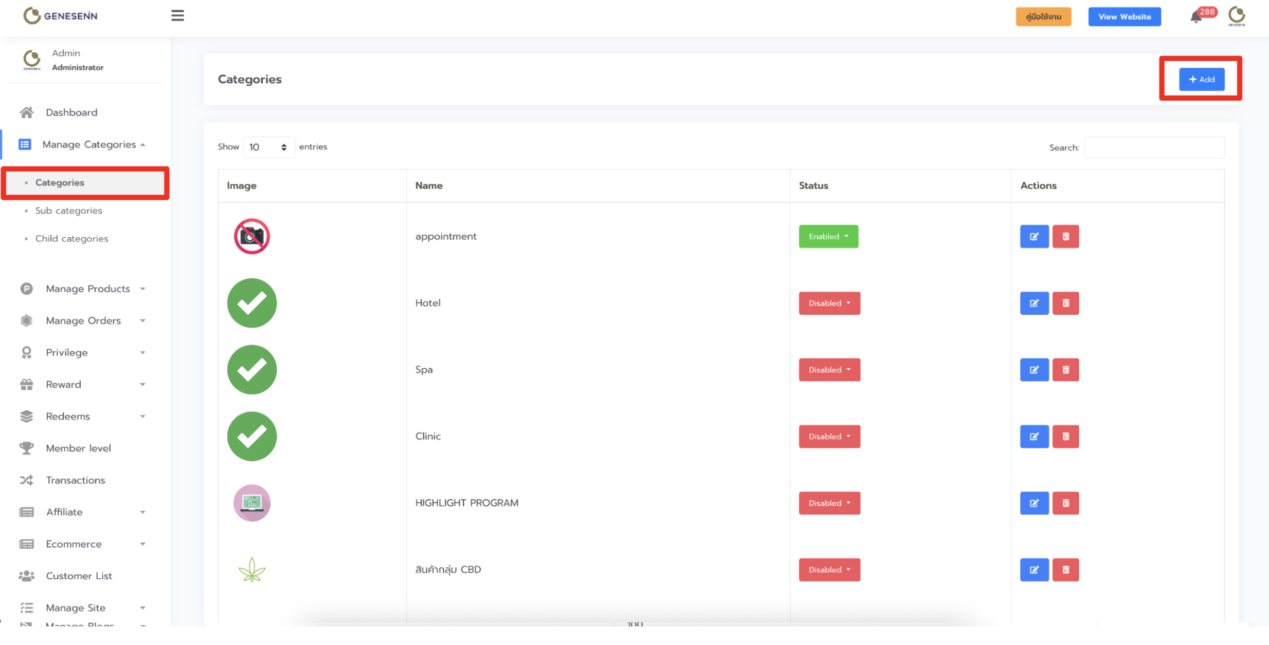Focus the Search input field
Image resolution: width=1269 pixels, height=645 pixels.
(x=1154, y=147)
